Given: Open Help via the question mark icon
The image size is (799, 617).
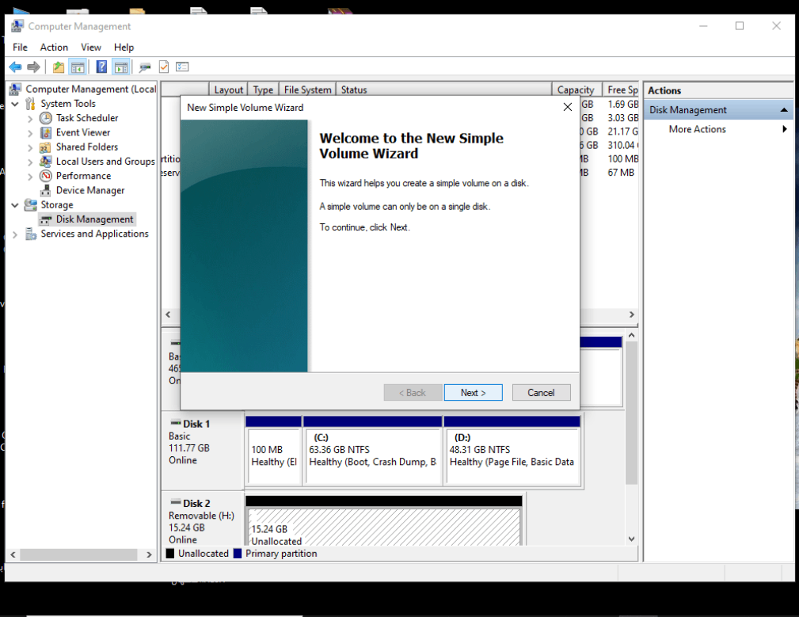Looking at the screenshot, I should pyautogui.click(x=101, y=67).
